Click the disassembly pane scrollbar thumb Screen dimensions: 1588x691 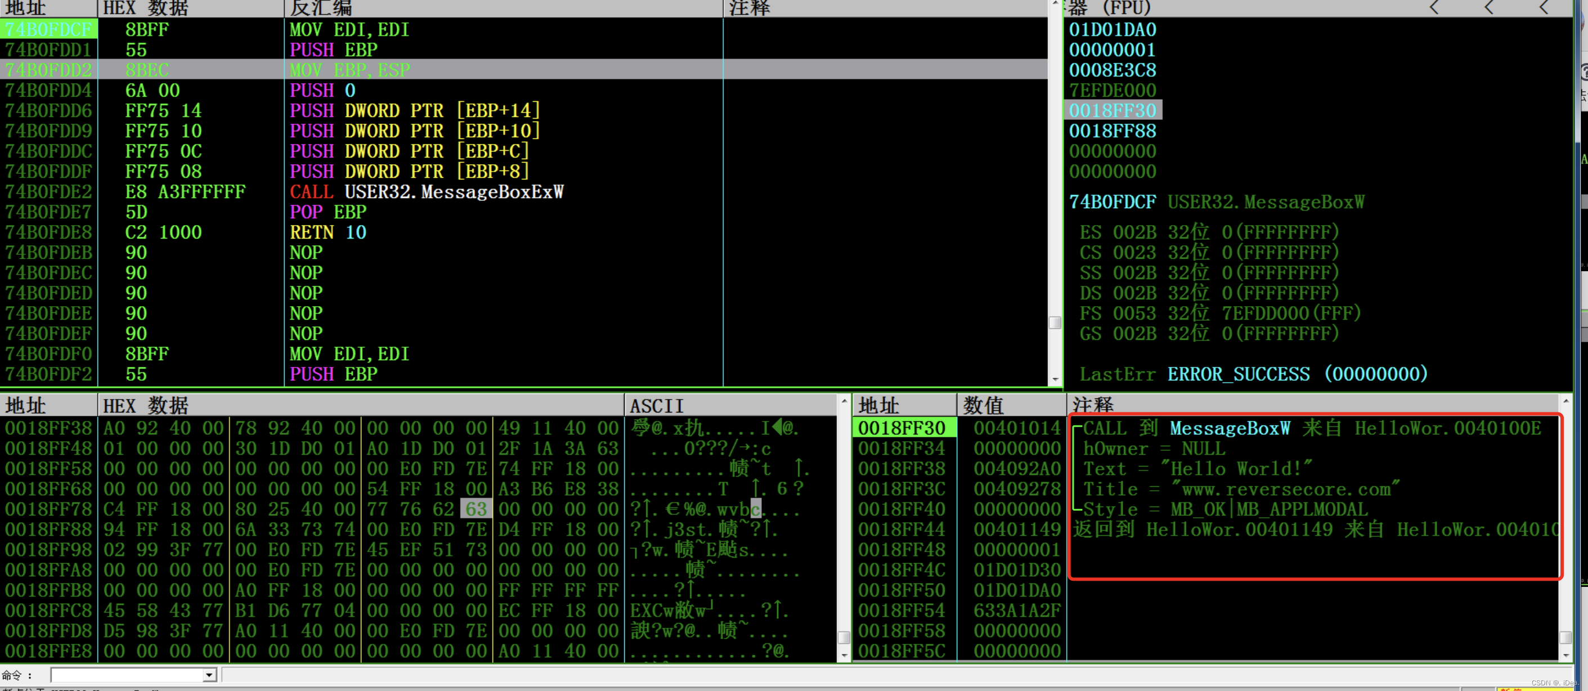point(1055,322)
